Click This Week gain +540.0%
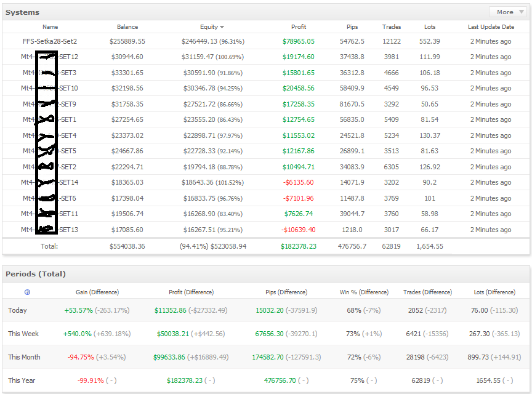This screenshot has height=394, width=532. point(78,334)
